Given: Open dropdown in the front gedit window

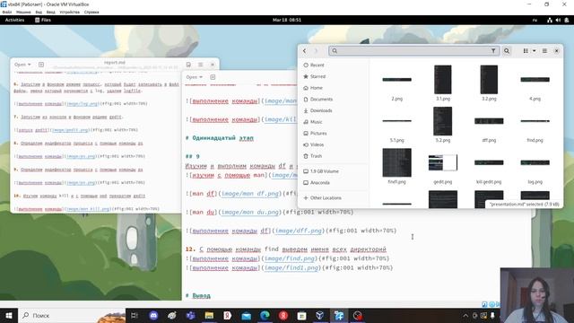Looking at the screenshot, I should pyautogui.click(x=194, y=77).
